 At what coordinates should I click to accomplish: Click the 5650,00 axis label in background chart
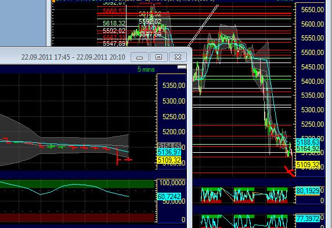click(x=312, y=10)
